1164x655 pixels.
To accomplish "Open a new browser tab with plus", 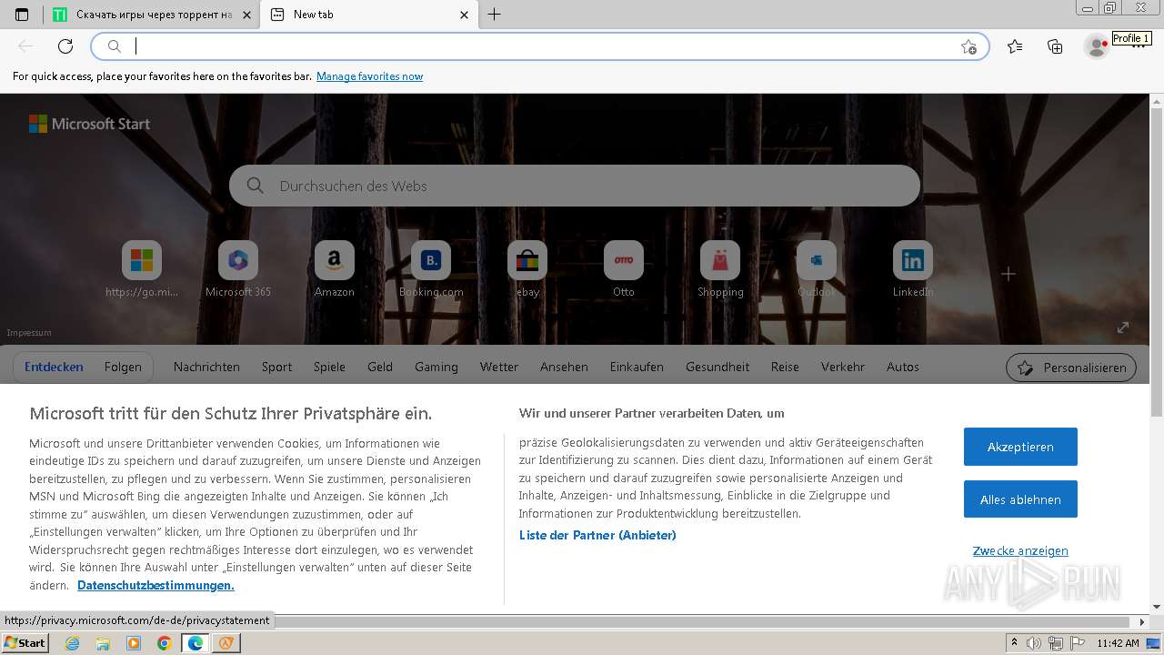I will tap(494, 15).
